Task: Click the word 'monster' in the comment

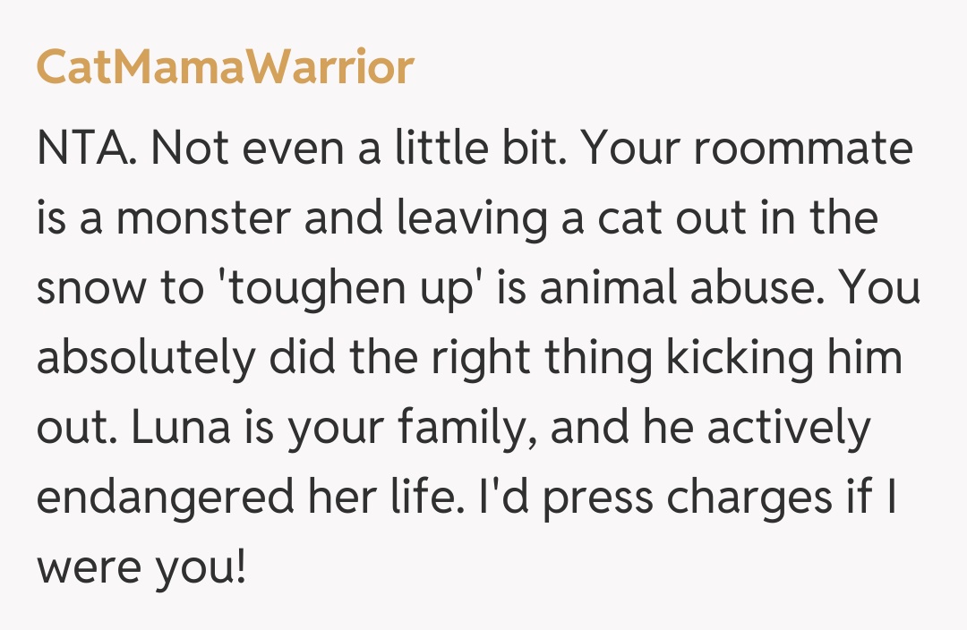Action: tap(203, 219)
